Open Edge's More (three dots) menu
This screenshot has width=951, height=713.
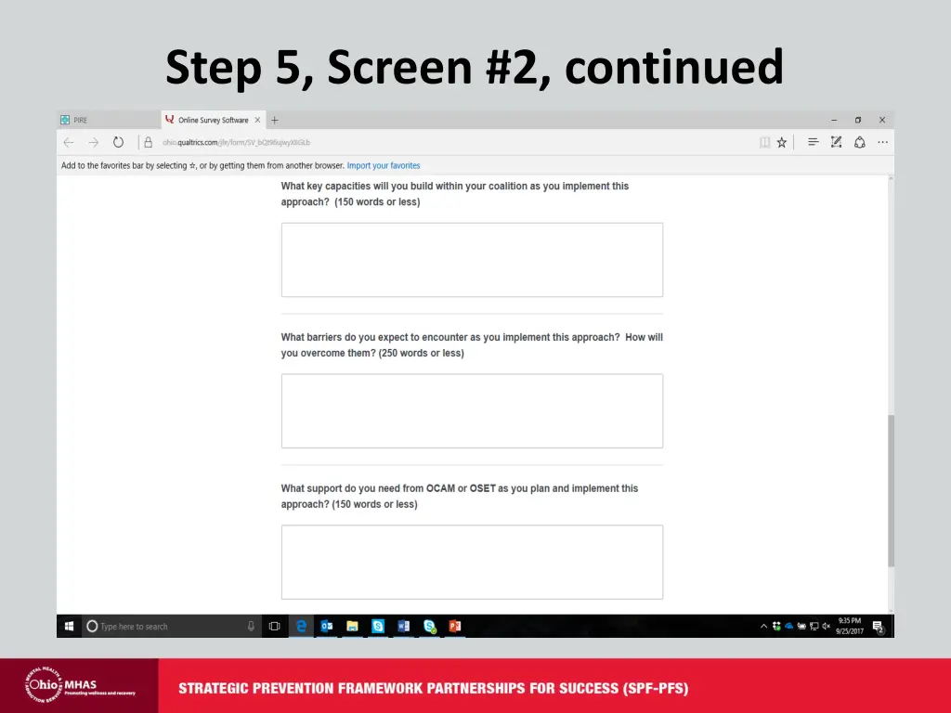point(882,142)
